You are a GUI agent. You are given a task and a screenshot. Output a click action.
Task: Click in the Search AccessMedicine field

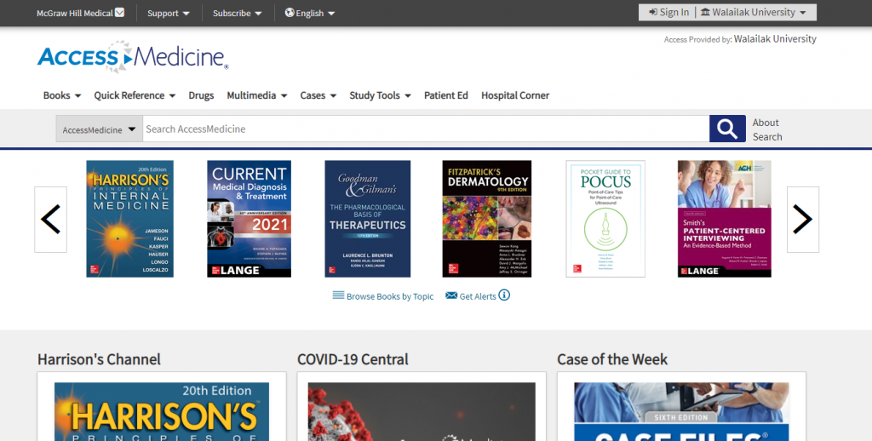tap(426, 129)
